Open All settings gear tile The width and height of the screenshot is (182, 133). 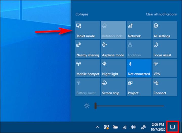pos(165,30)
